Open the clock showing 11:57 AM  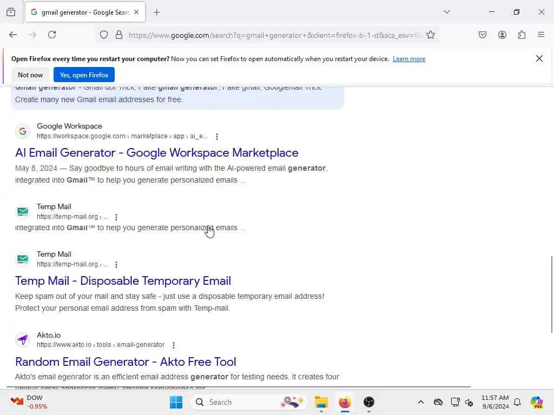point(495,402)
